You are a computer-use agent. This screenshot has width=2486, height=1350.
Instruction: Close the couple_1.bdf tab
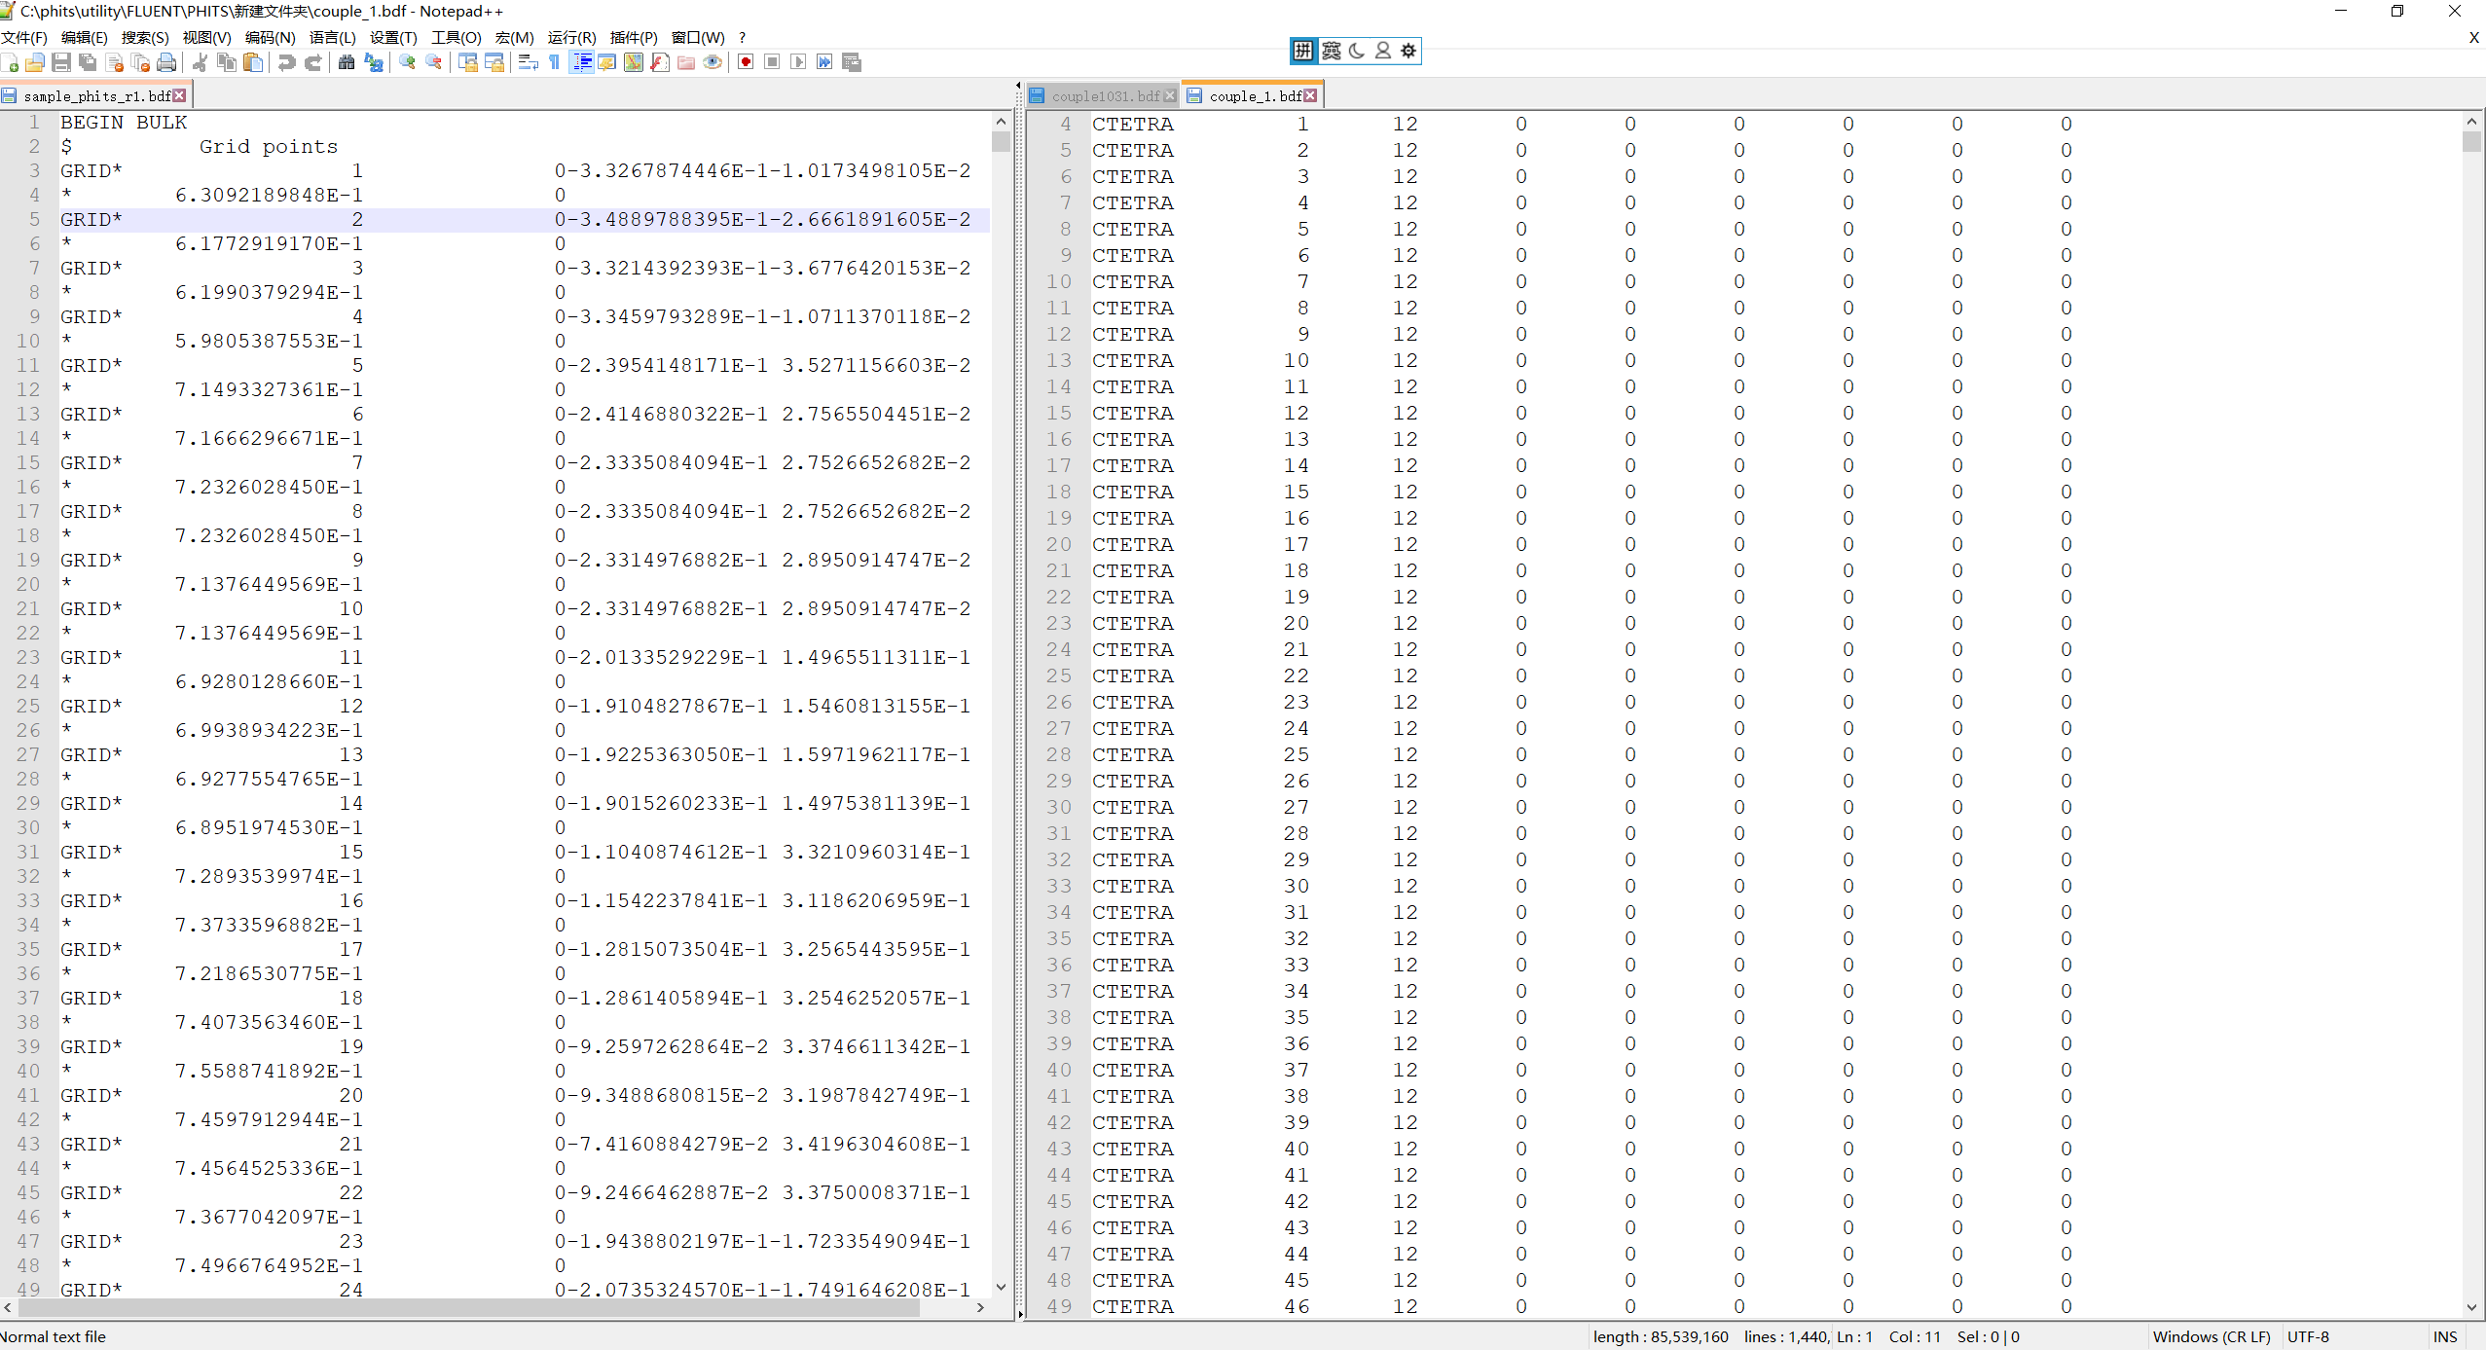pos(1311,95)
